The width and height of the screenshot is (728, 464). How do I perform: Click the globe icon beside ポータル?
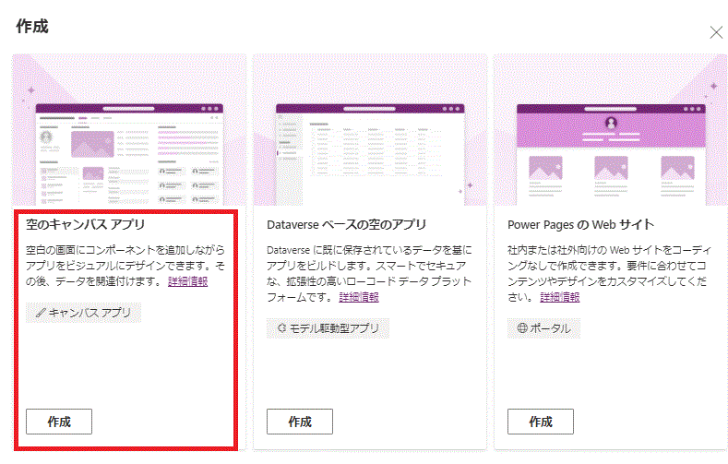[521, 327]
